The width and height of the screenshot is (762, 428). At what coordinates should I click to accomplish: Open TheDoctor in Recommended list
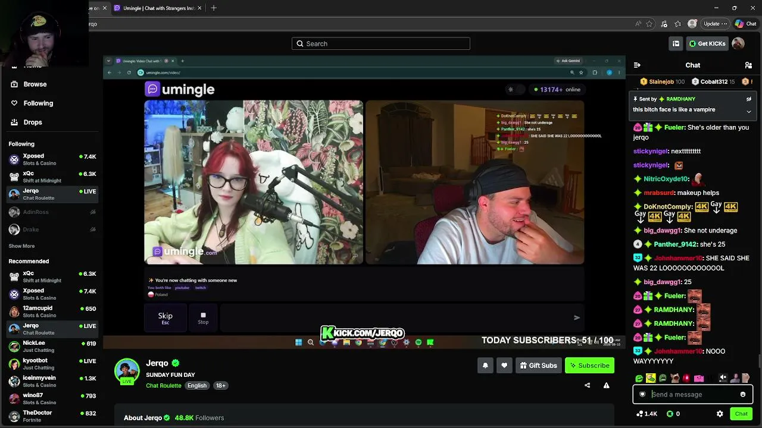coord(52,416)
